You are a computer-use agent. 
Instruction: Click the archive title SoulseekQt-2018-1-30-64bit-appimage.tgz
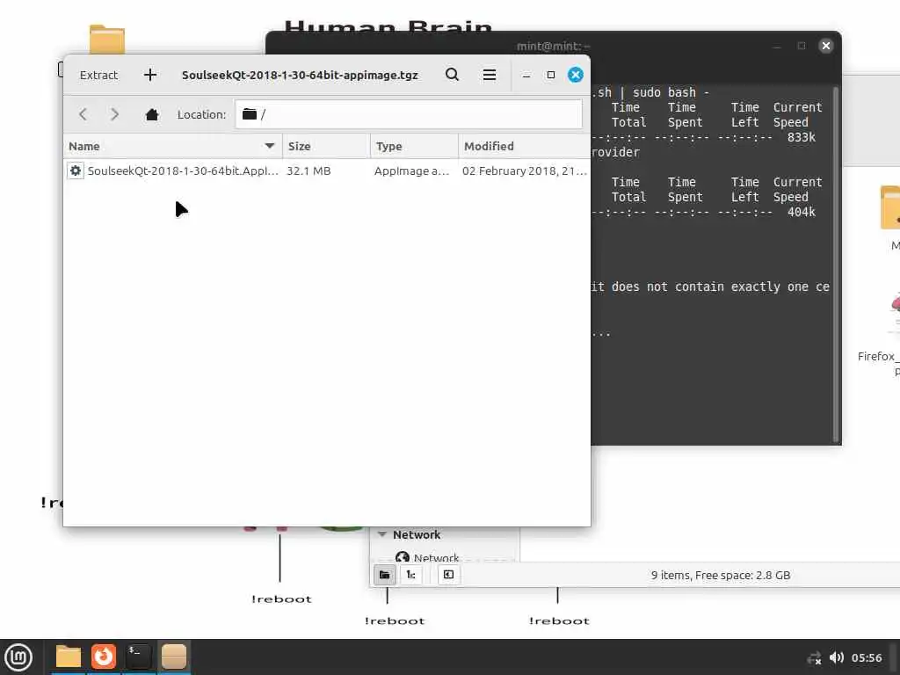pos(300,76)
